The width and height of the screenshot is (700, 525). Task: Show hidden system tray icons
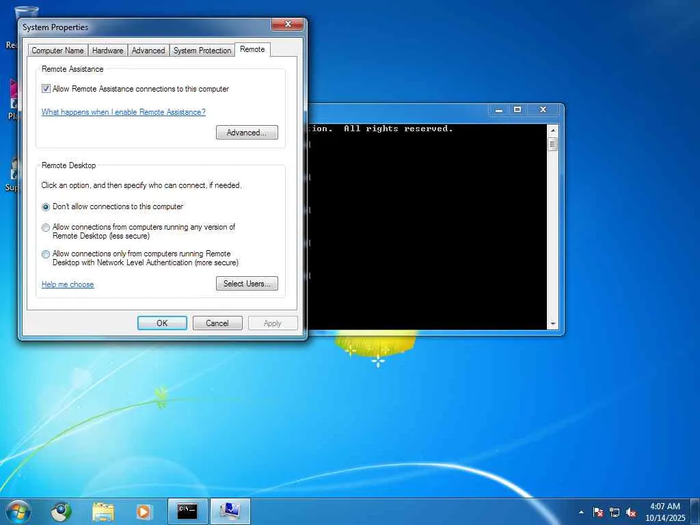(581, 512)
